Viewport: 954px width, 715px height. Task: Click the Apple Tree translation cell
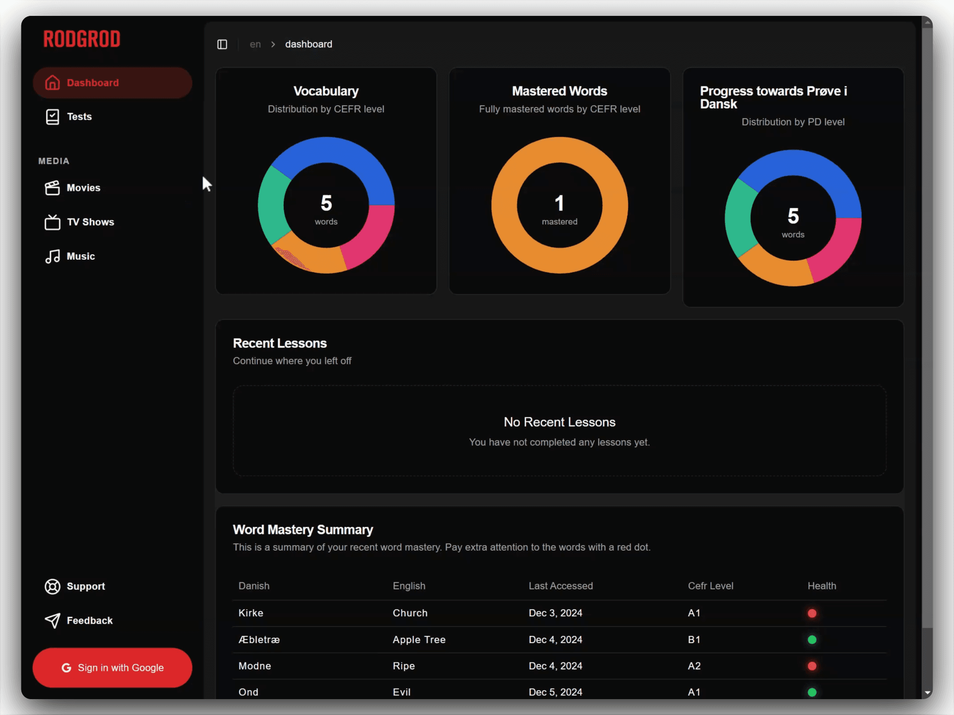(419, 640)
